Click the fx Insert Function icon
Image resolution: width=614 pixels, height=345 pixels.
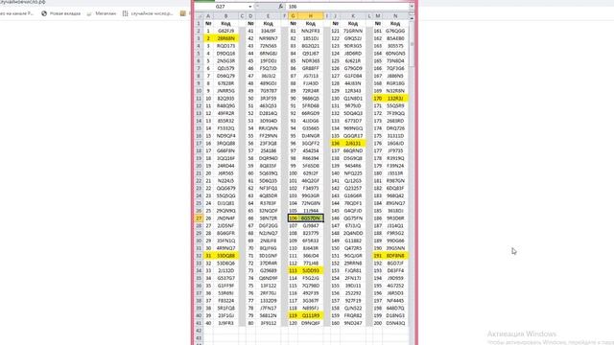tap(280, 7)
